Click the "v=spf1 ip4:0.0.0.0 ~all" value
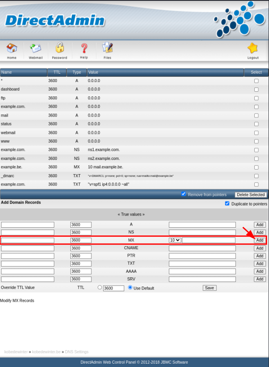Screen dimensions: 269x367 (108, 184)
